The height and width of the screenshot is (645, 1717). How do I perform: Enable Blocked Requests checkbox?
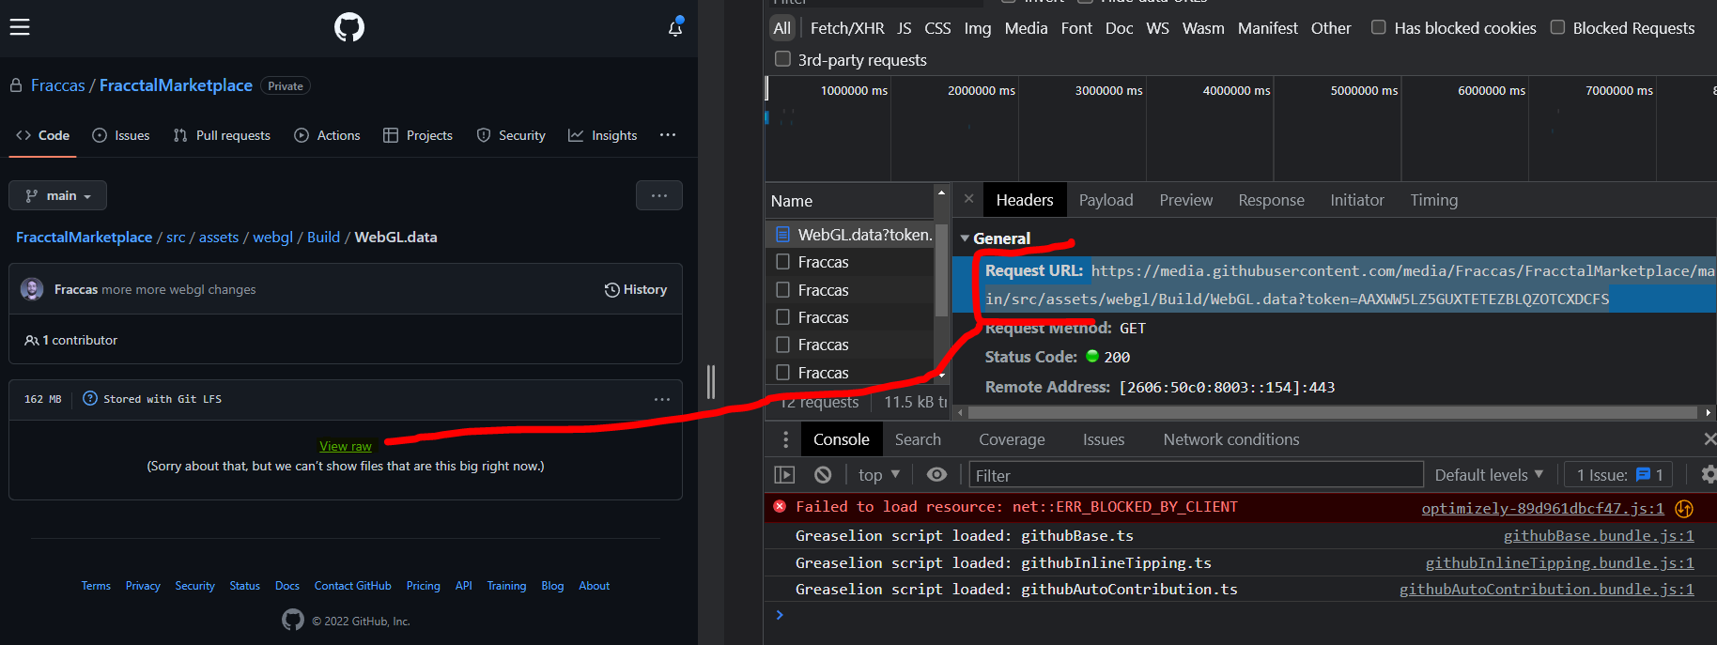coord(1557,27)
